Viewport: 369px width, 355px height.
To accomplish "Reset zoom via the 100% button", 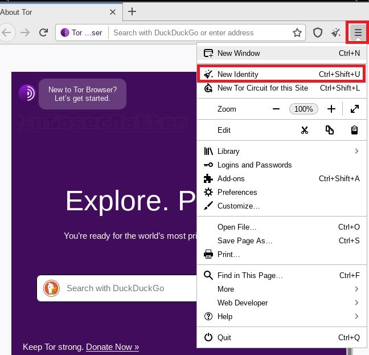I will tap(304, 109).
